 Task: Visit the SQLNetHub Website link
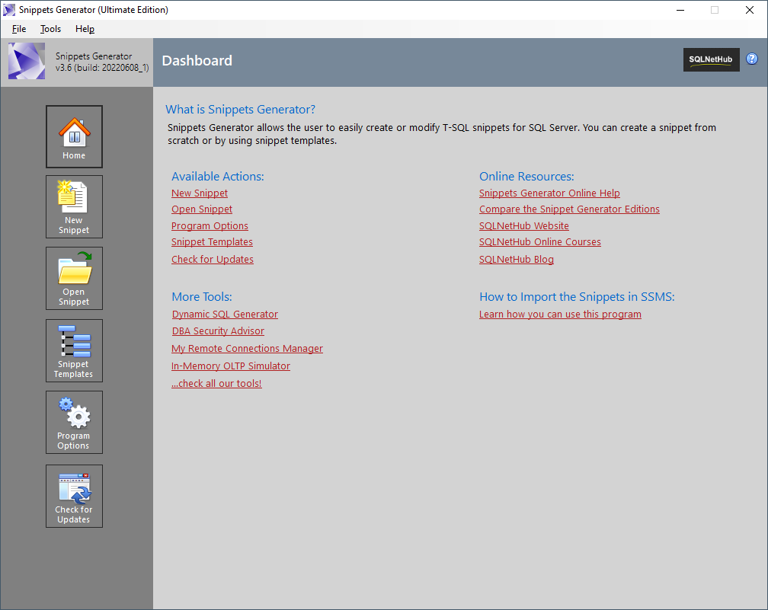tap(524, 226)
